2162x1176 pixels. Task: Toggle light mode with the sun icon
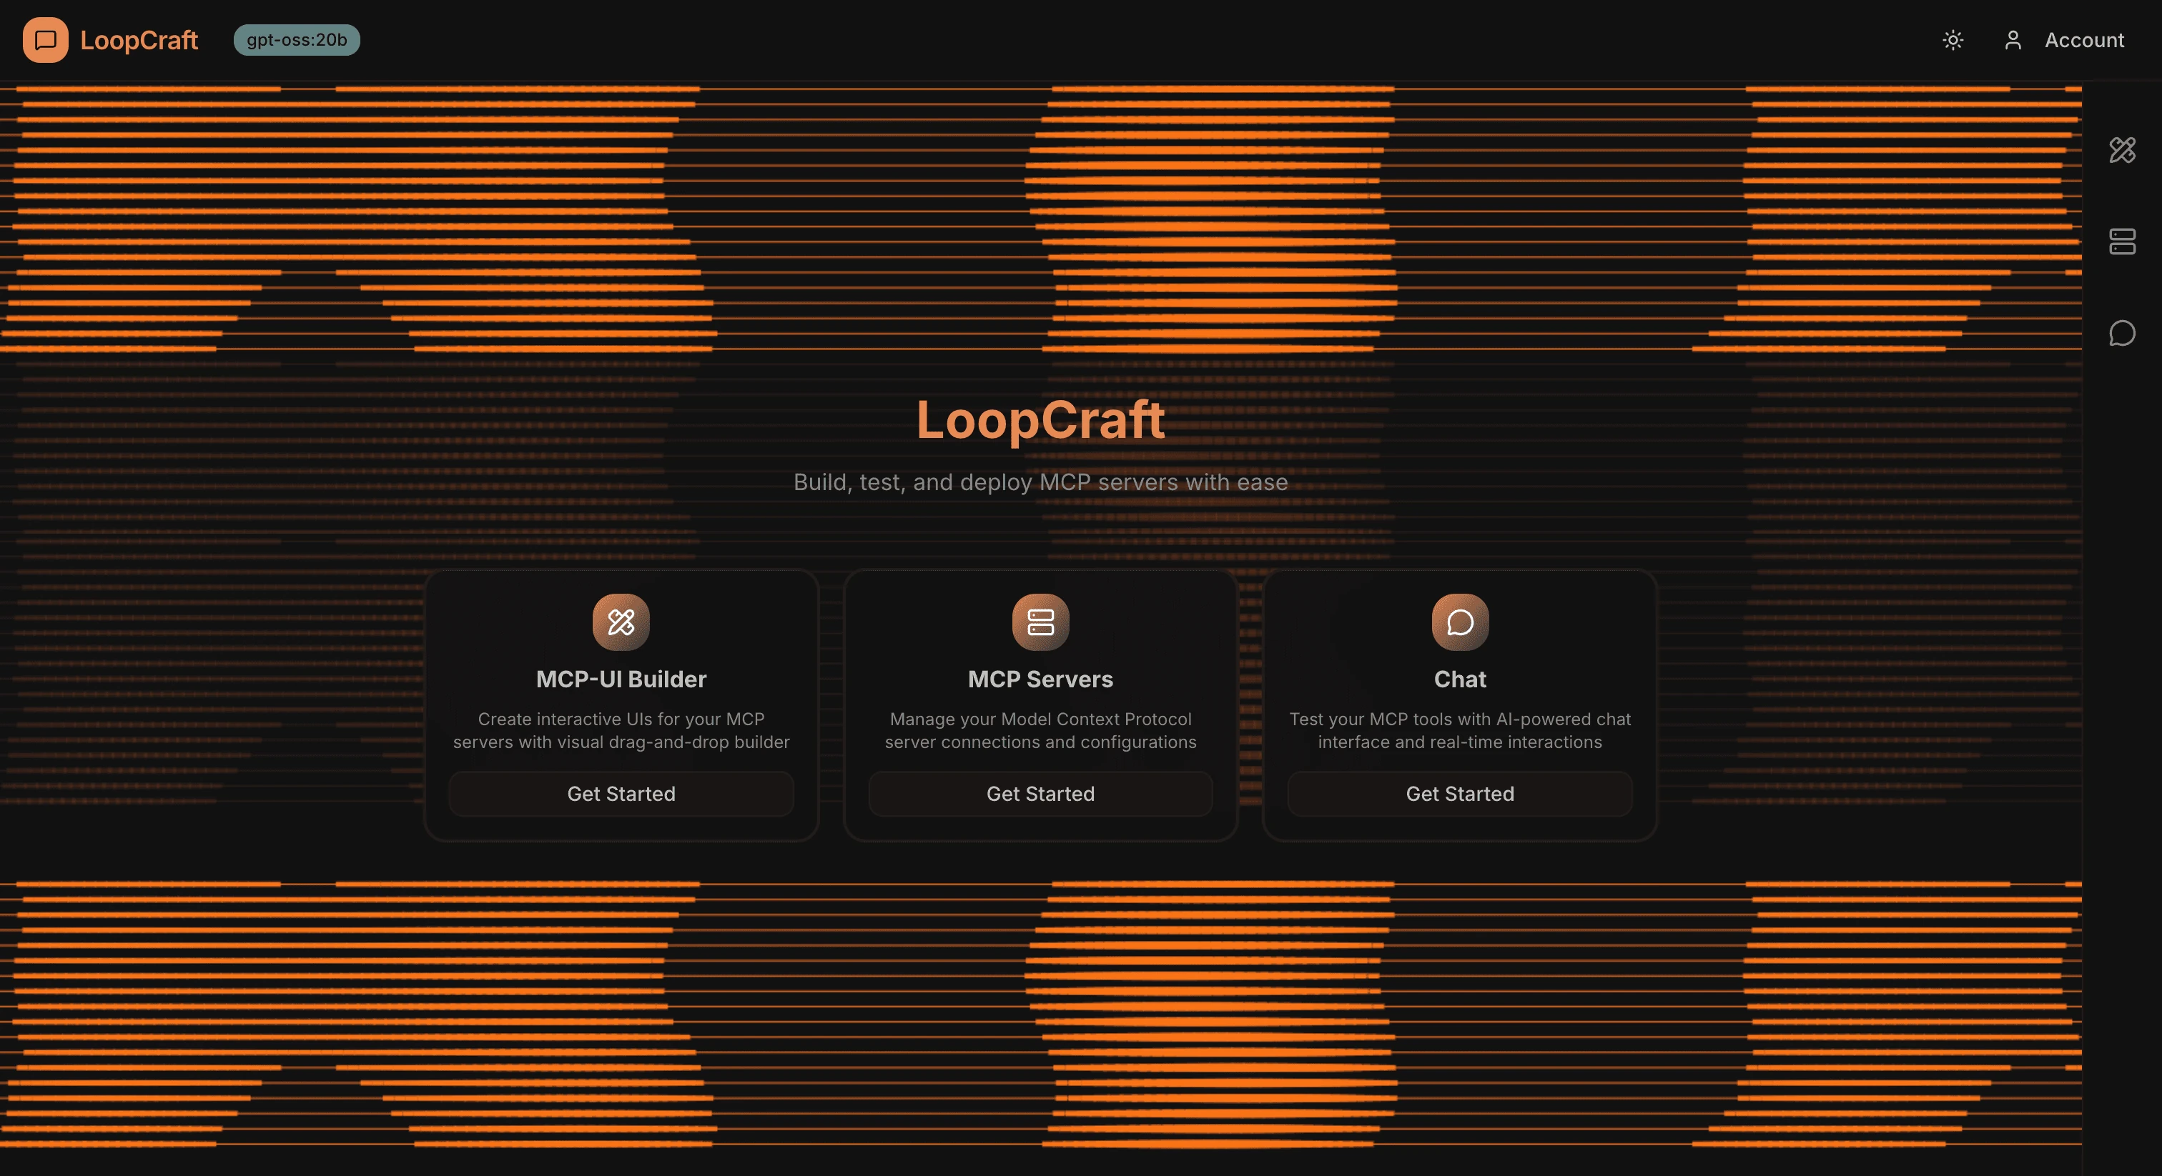tap(1953, 39)
